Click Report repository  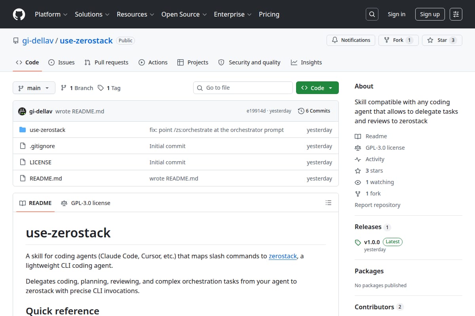pos(378,205)
